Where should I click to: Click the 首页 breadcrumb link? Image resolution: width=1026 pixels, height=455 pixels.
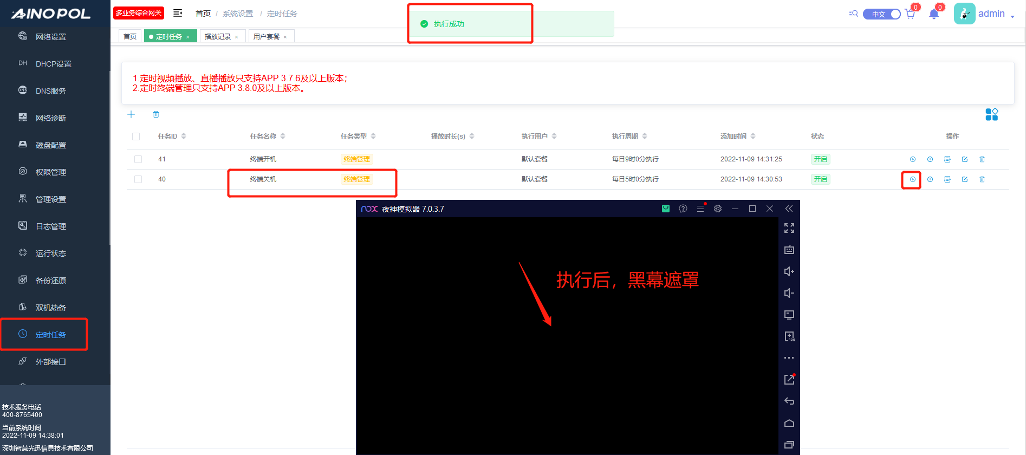coord(203,14)
